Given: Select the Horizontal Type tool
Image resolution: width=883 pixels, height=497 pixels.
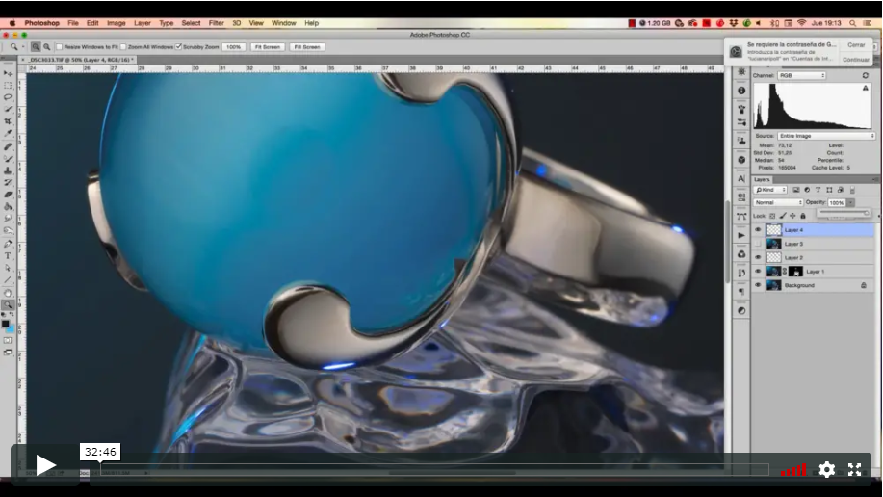Looking at the screenshot, I should coord(8,256).
